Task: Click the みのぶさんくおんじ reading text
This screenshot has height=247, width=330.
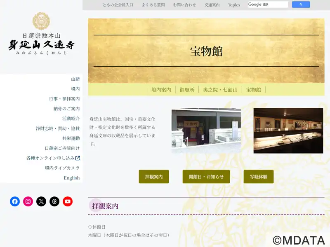Action: pos(42,53)
